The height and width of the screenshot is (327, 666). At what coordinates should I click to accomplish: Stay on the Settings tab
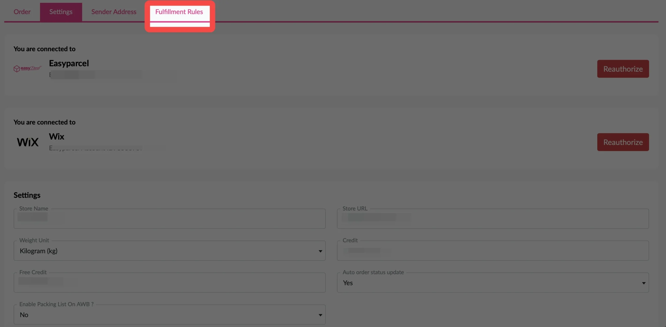tap(61, 12)
